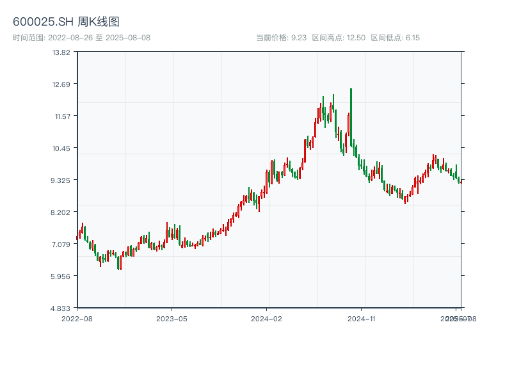Click x-axis label 2024-02
This screenshot has height=384, width=512.
[266, 319]
